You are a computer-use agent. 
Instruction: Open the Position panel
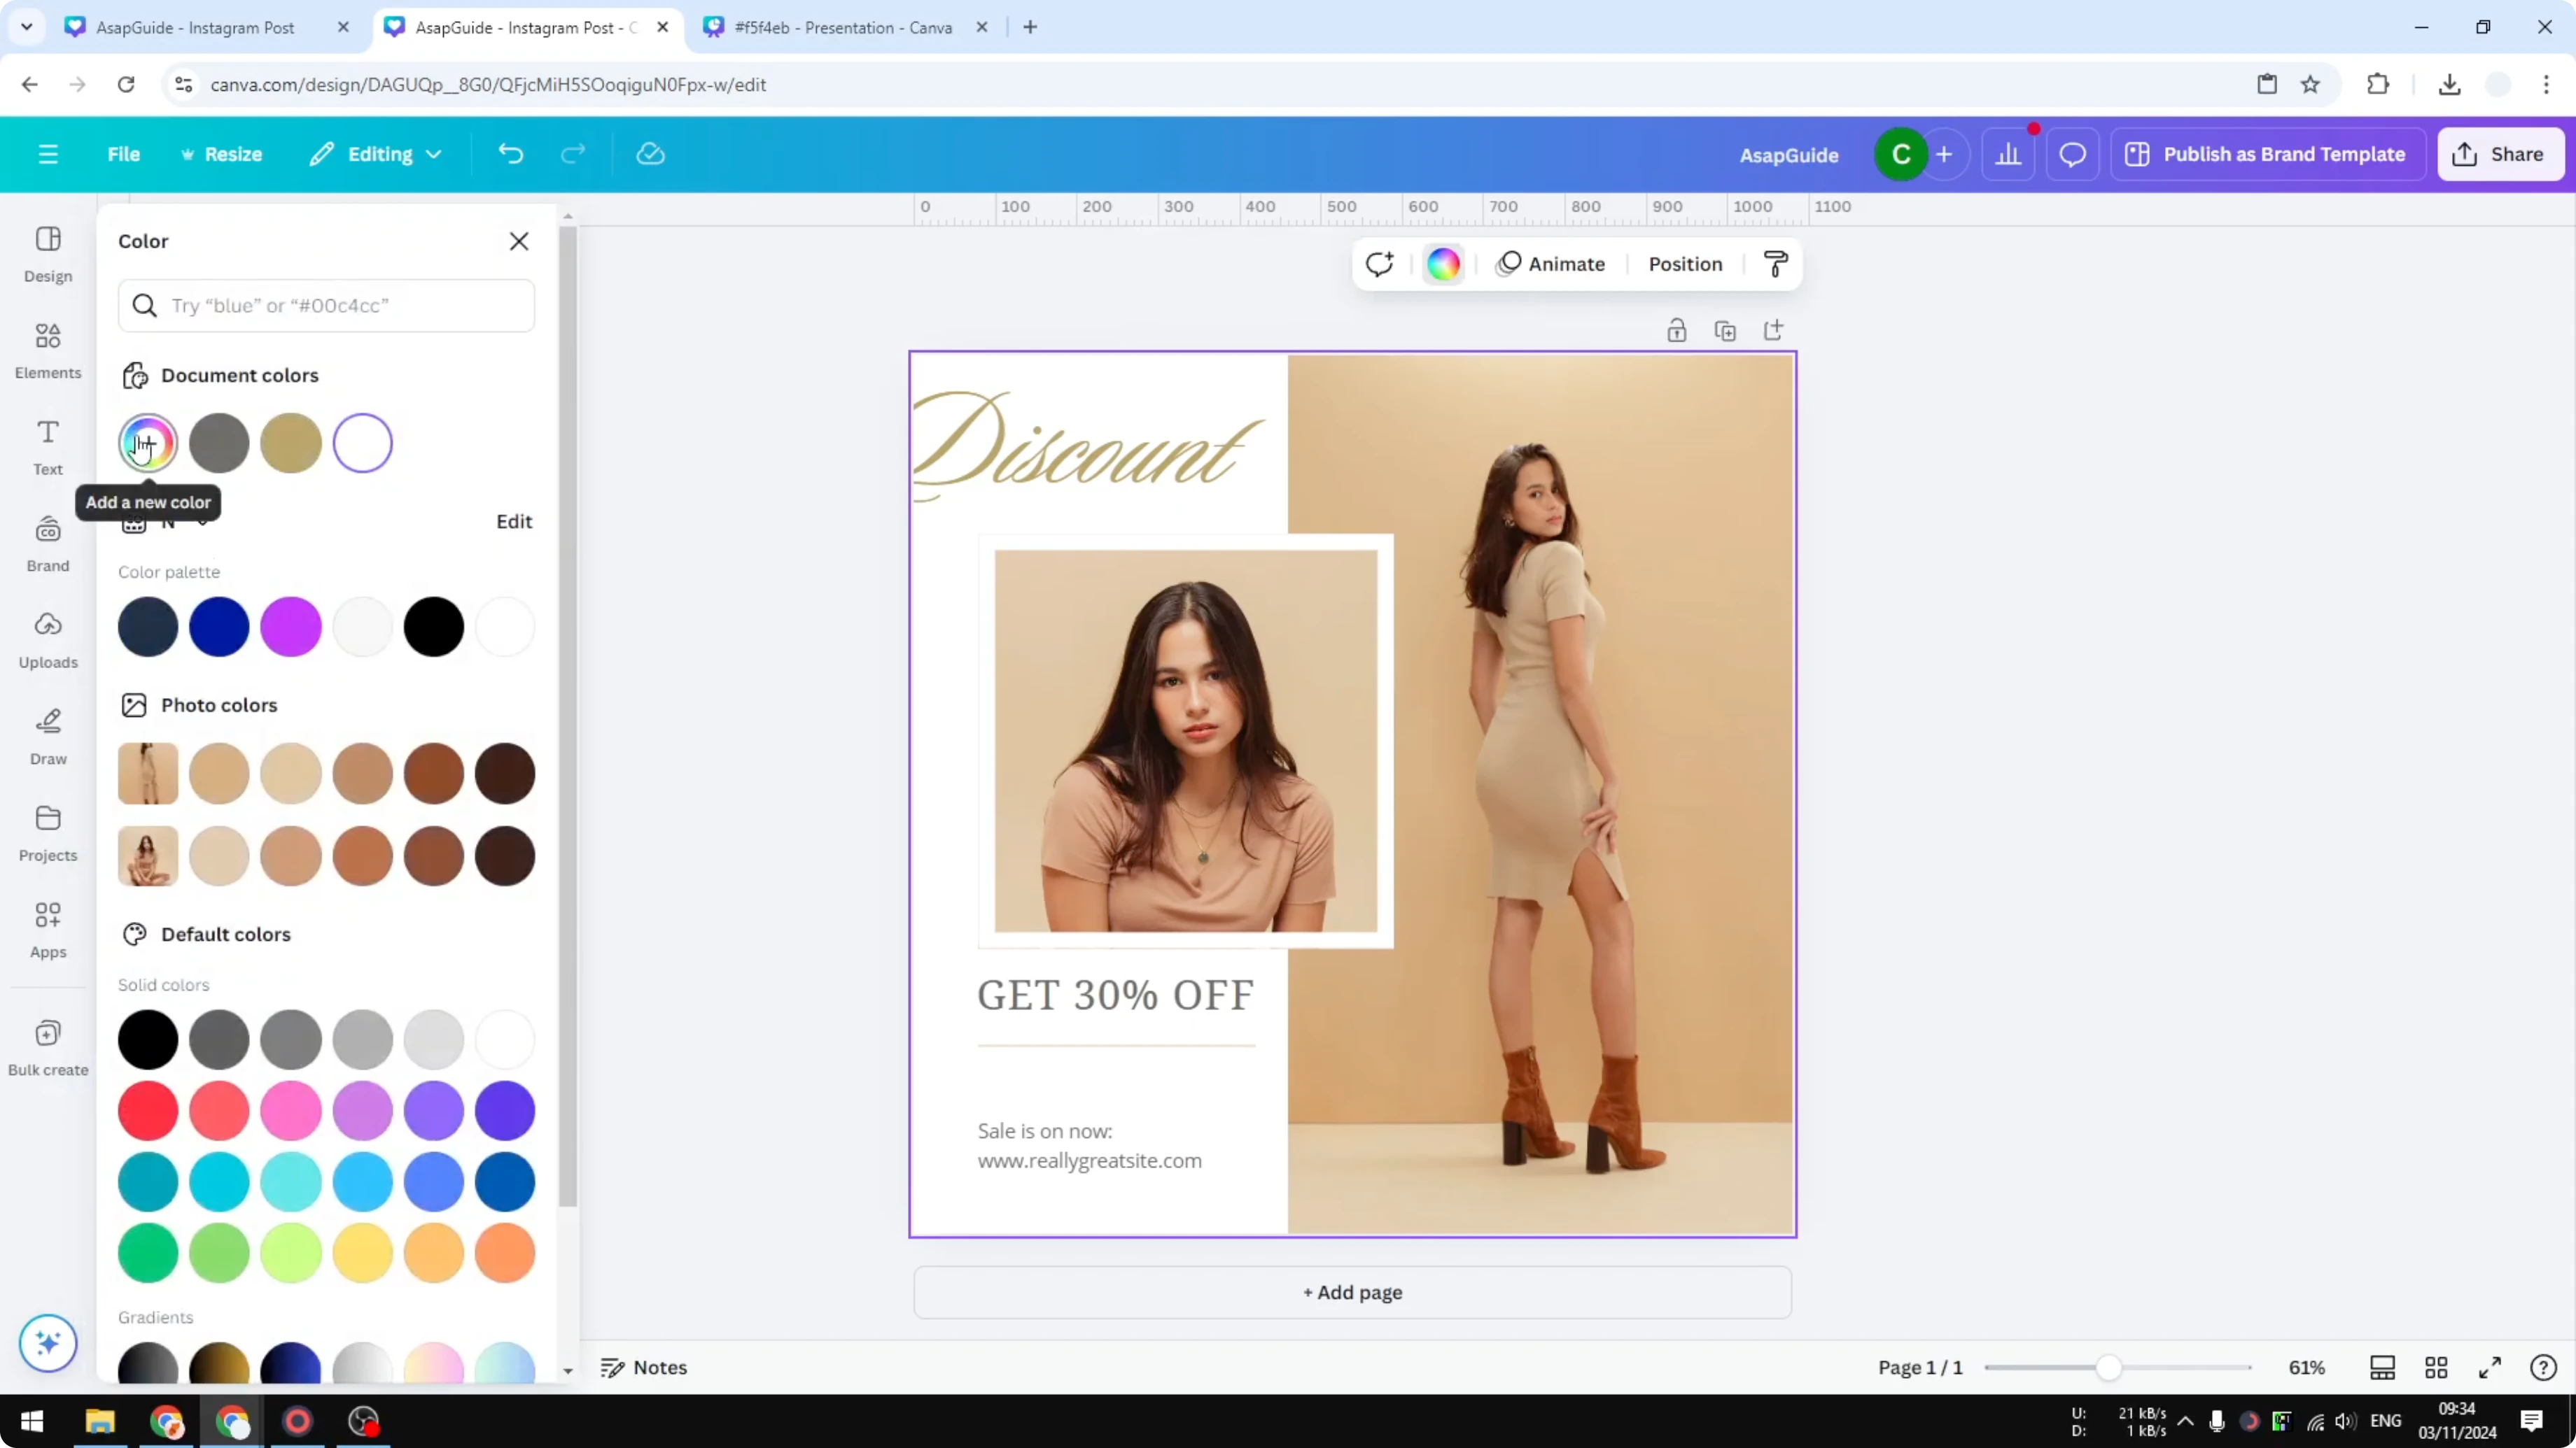click(1685, 264)
